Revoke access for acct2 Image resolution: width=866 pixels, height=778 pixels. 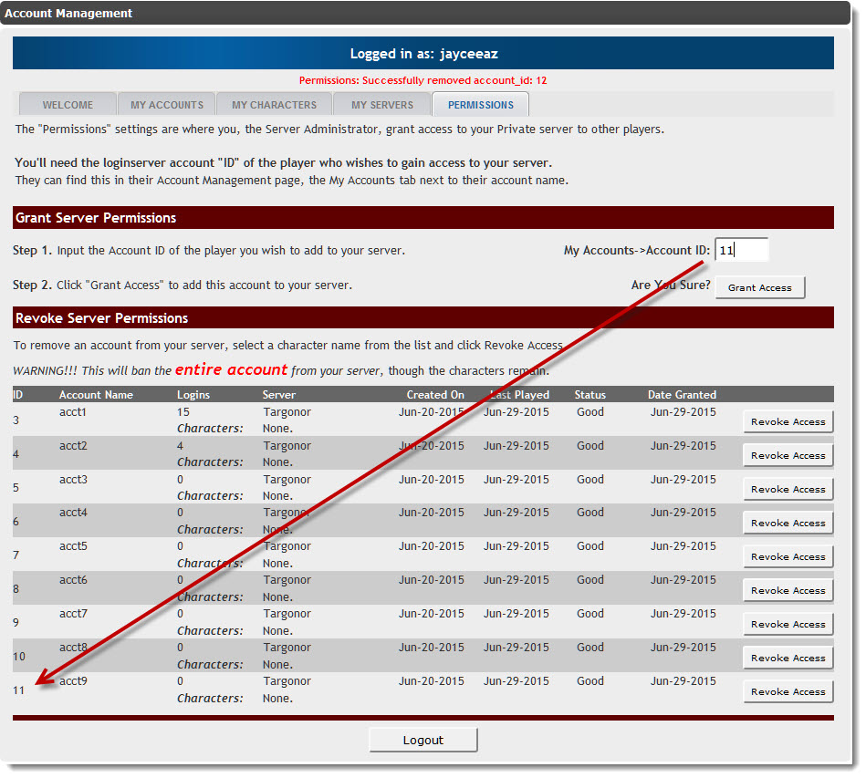pos(788,456)
